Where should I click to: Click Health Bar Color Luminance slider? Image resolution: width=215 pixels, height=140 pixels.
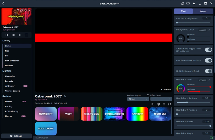tap(199, 92)
